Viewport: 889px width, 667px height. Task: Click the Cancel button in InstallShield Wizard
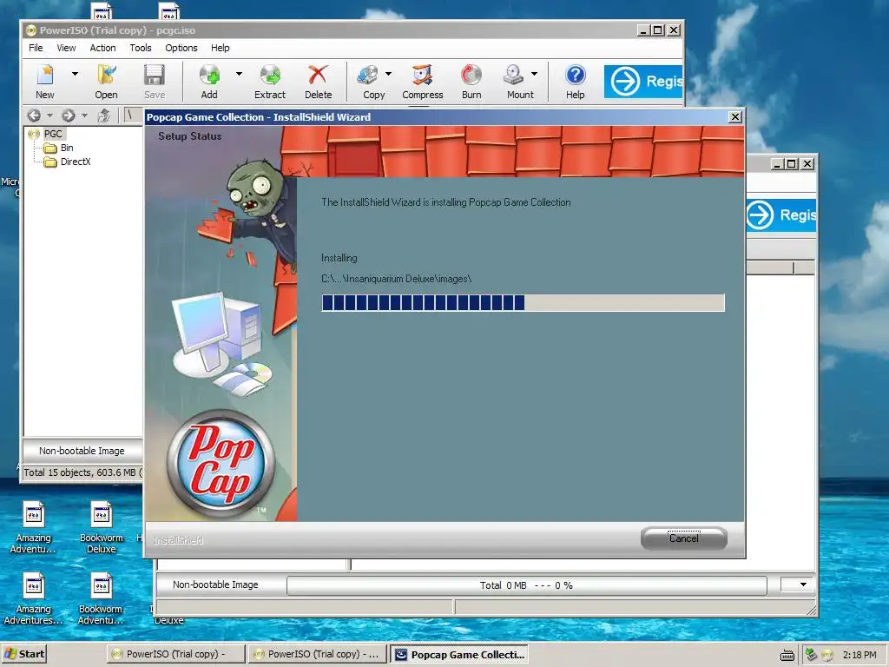coord(684,538)
